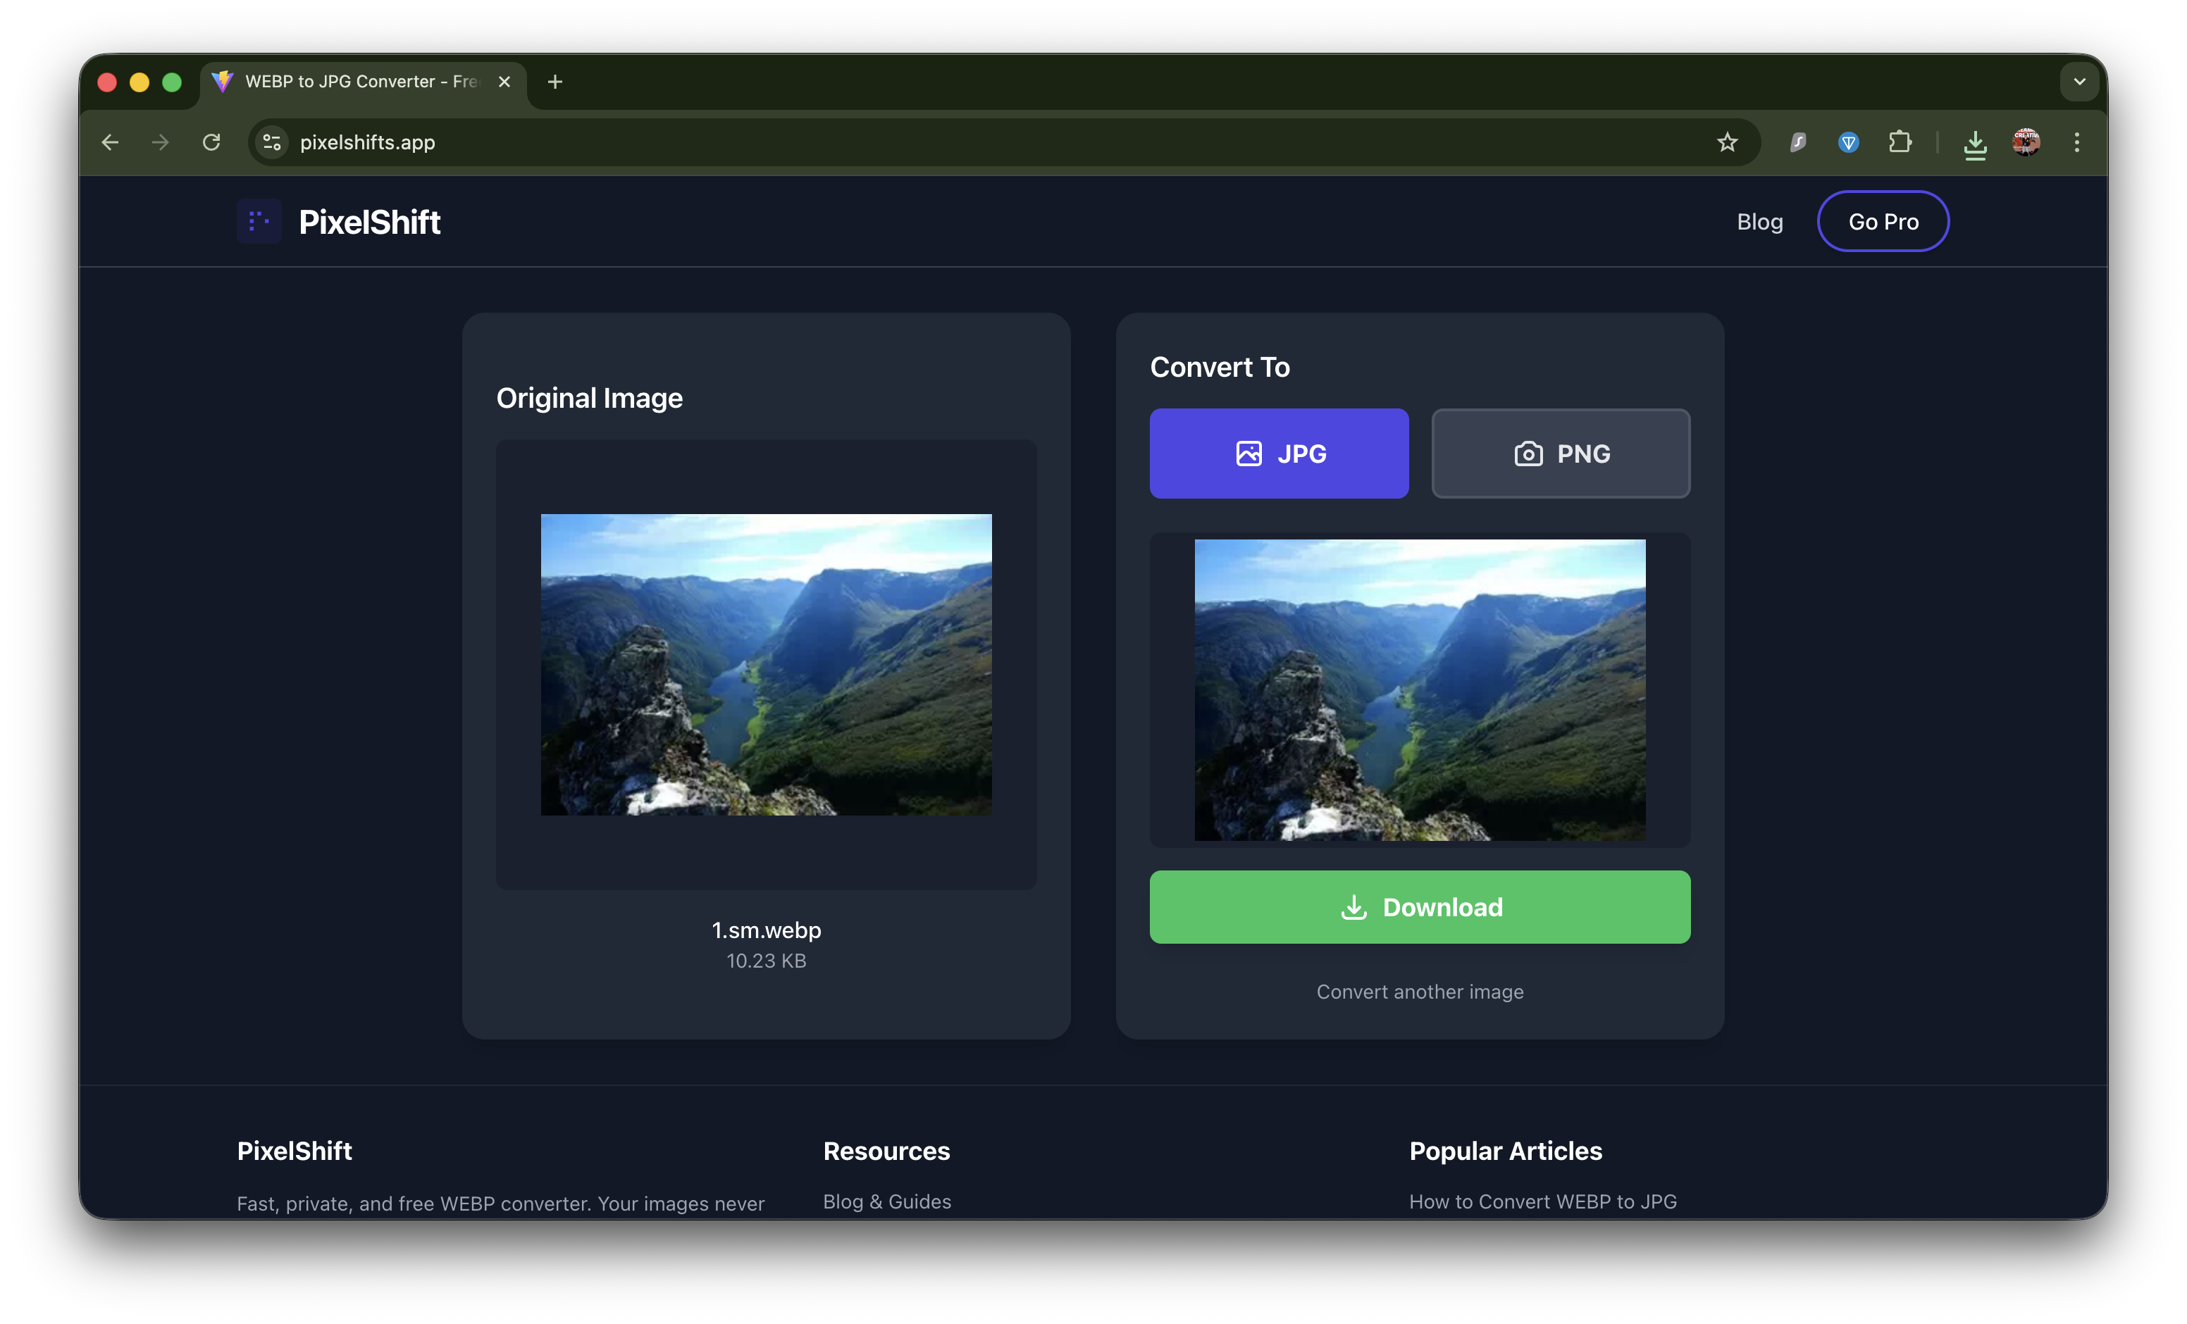Click the browser forward arrow
2187x1324 pixels.
click(161, 142)
